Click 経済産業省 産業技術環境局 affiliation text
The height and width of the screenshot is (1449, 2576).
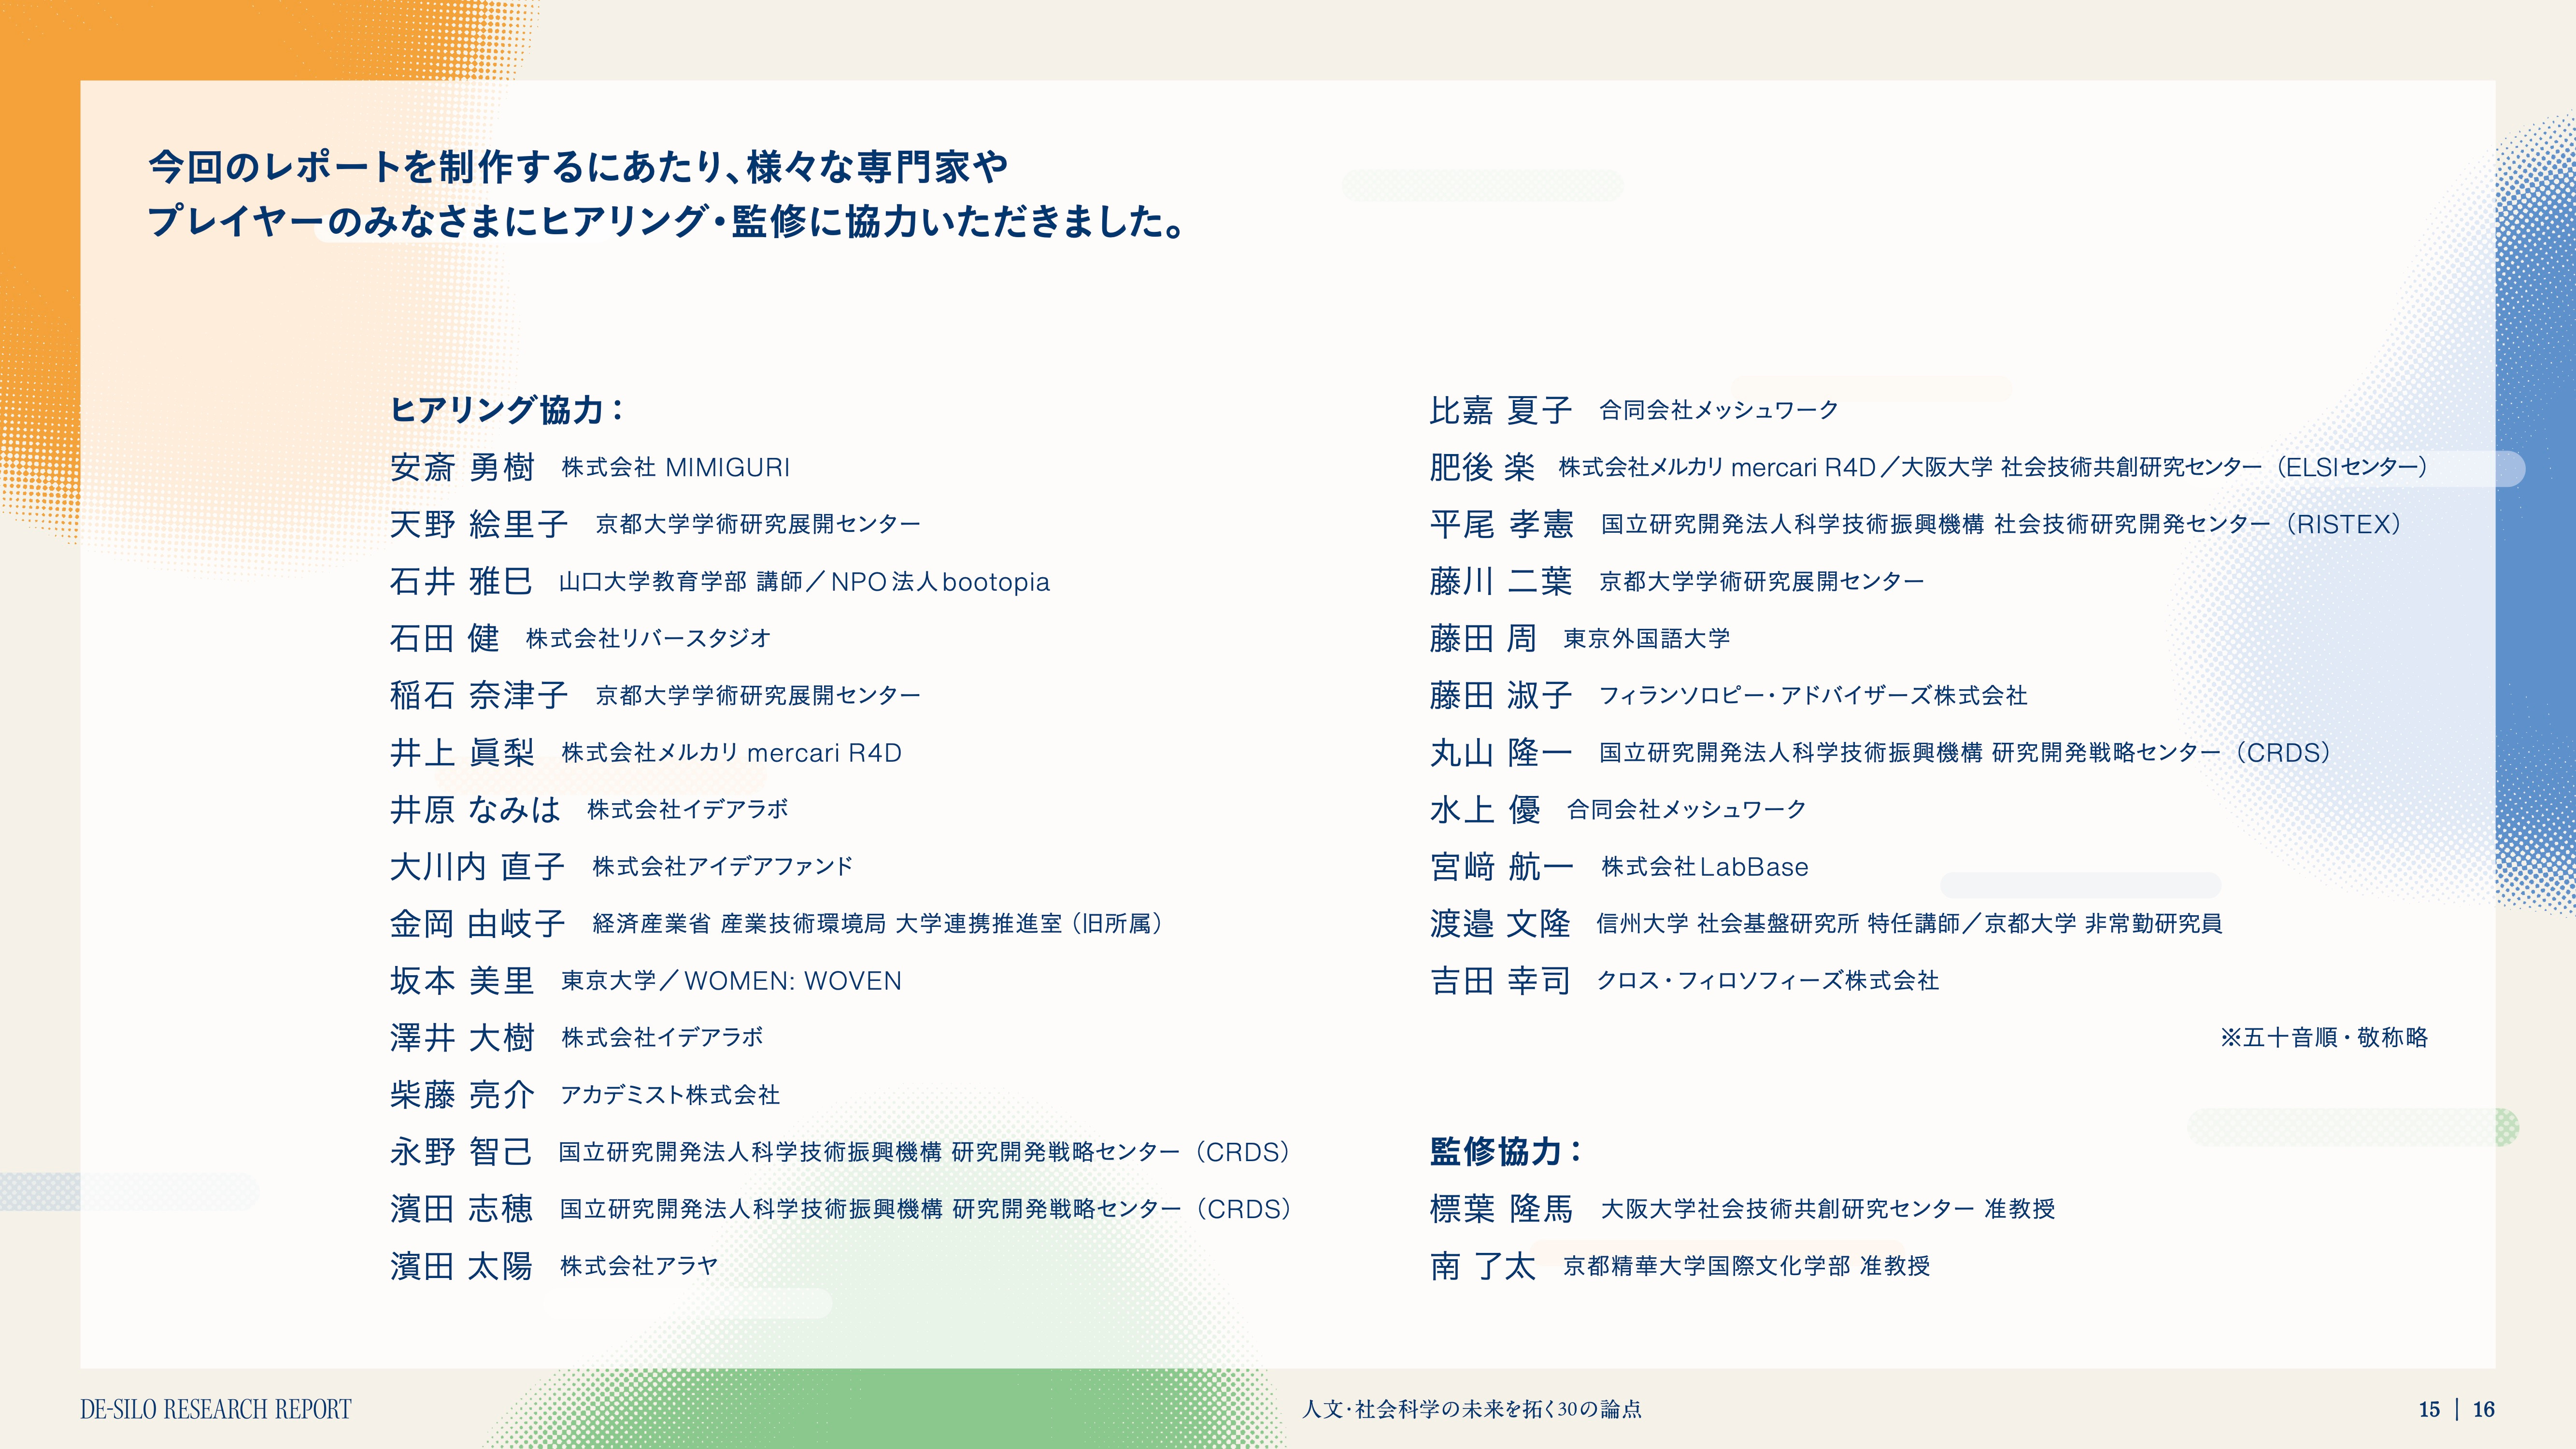pyautogui.click(x=877, y=923)
